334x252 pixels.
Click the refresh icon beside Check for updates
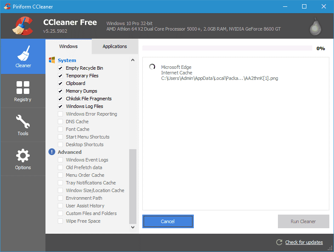[x=279, y=242]
